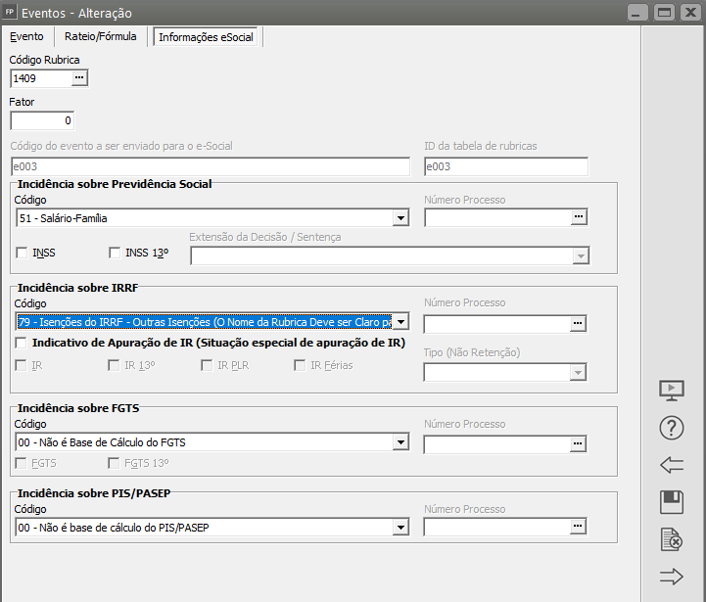Open the Rateio/Fórmula tab
Screen dimensions: 706x602
point(101,36)
